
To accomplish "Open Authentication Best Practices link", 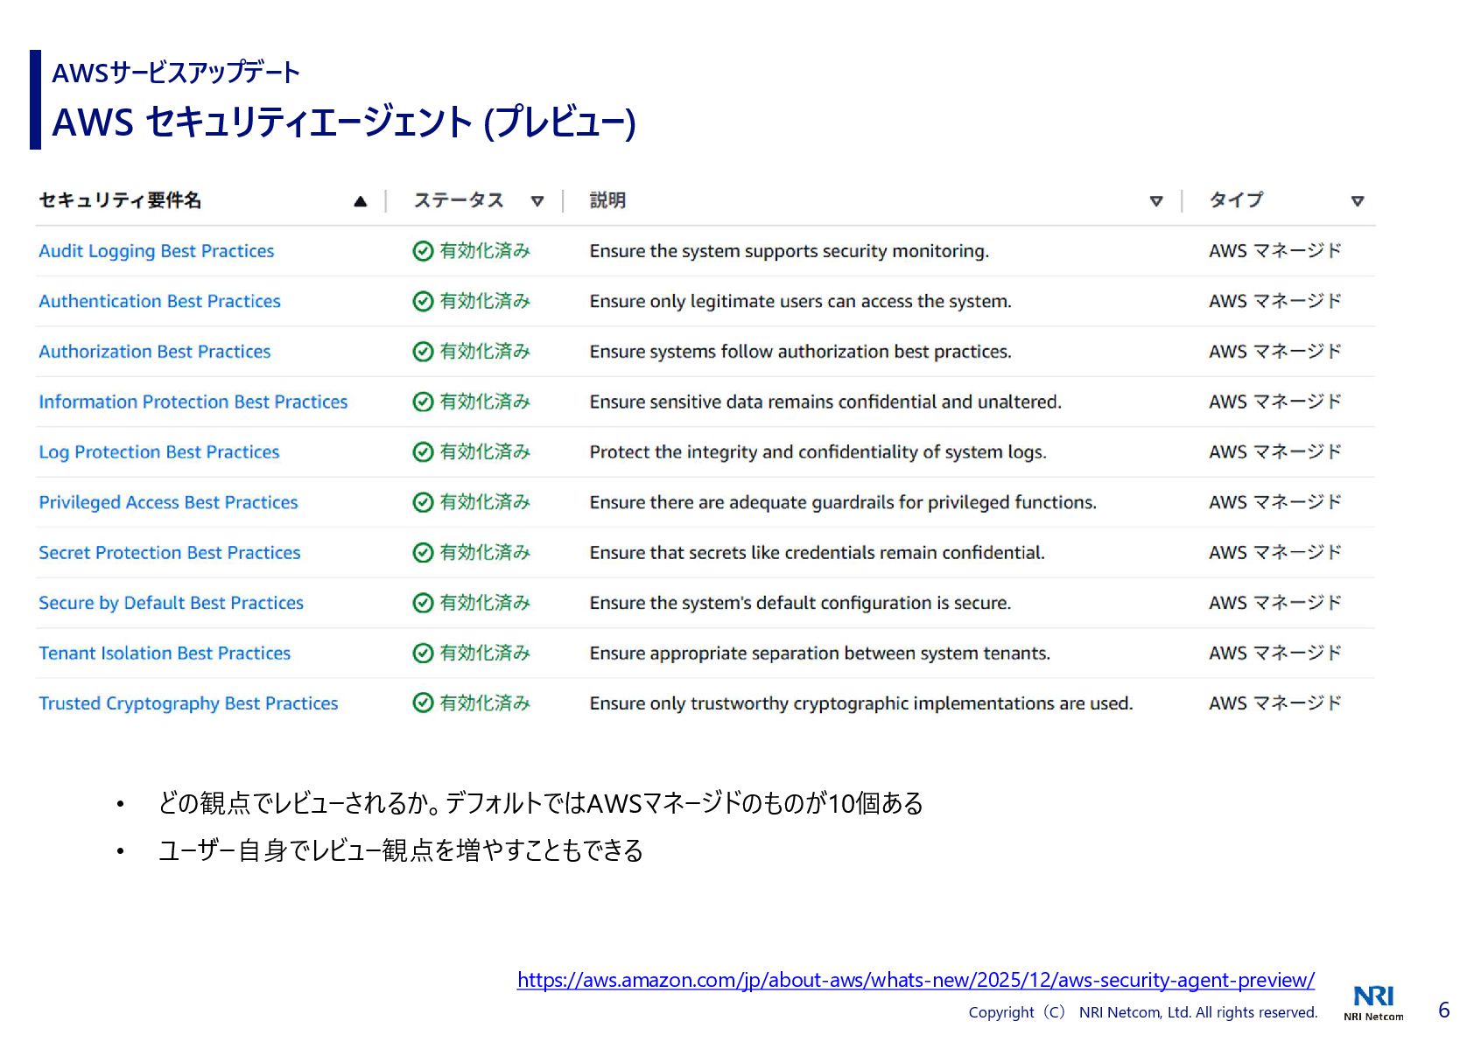I will (159, 301).
